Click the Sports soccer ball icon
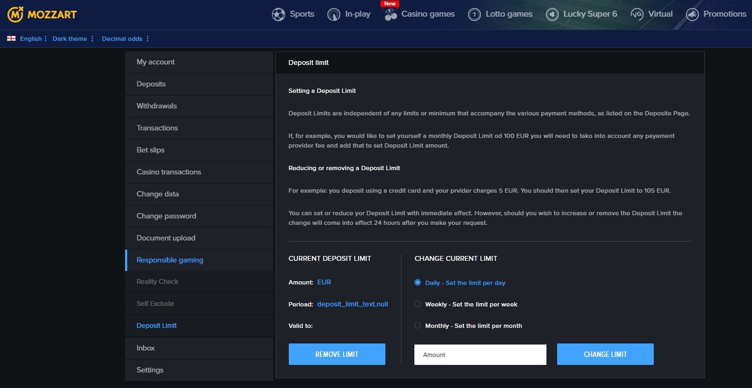752x388 pixels. click(278, 14)
